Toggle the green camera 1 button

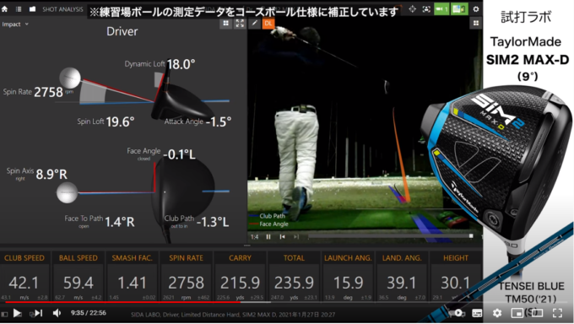441,9
